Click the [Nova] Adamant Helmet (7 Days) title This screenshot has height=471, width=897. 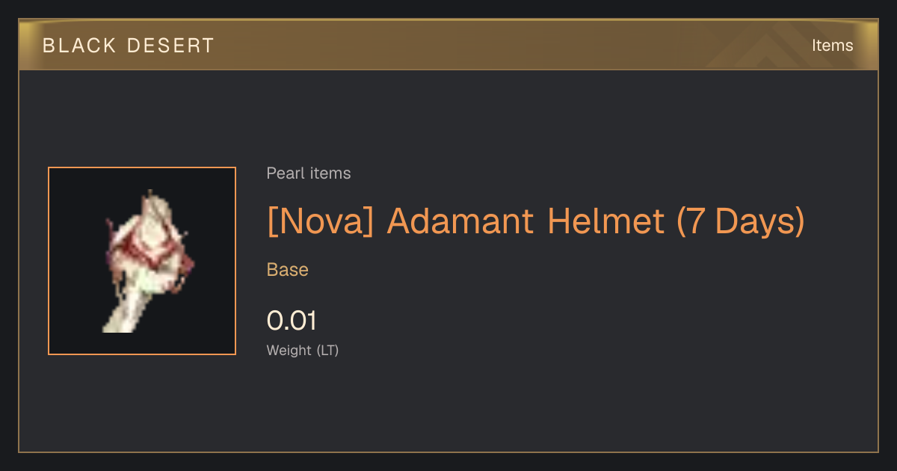536,221
